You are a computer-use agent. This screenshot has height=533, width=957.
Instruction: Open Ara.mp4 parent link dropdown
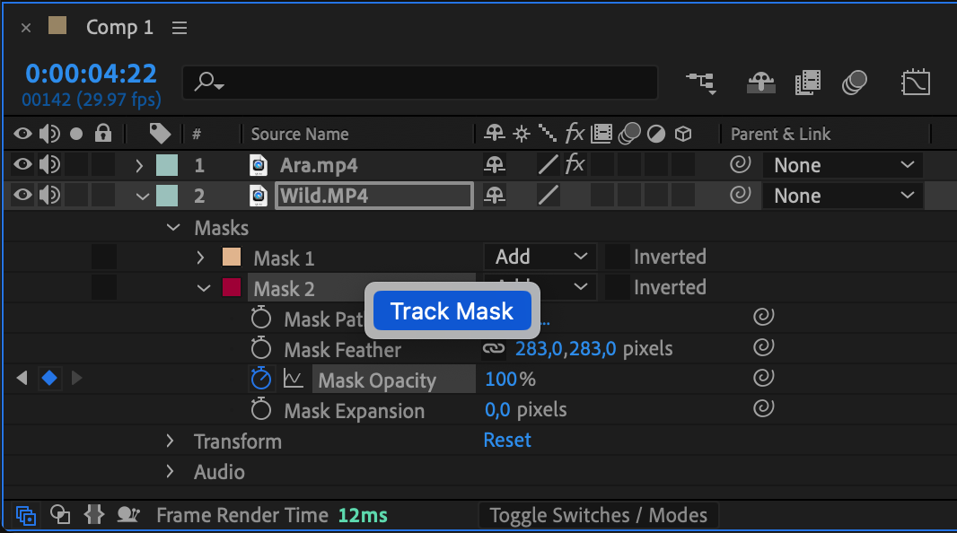point(842,165)
